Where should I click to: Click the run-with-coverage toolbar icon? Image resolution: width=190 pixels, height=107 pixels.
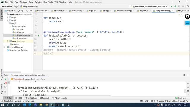point(179,7)
